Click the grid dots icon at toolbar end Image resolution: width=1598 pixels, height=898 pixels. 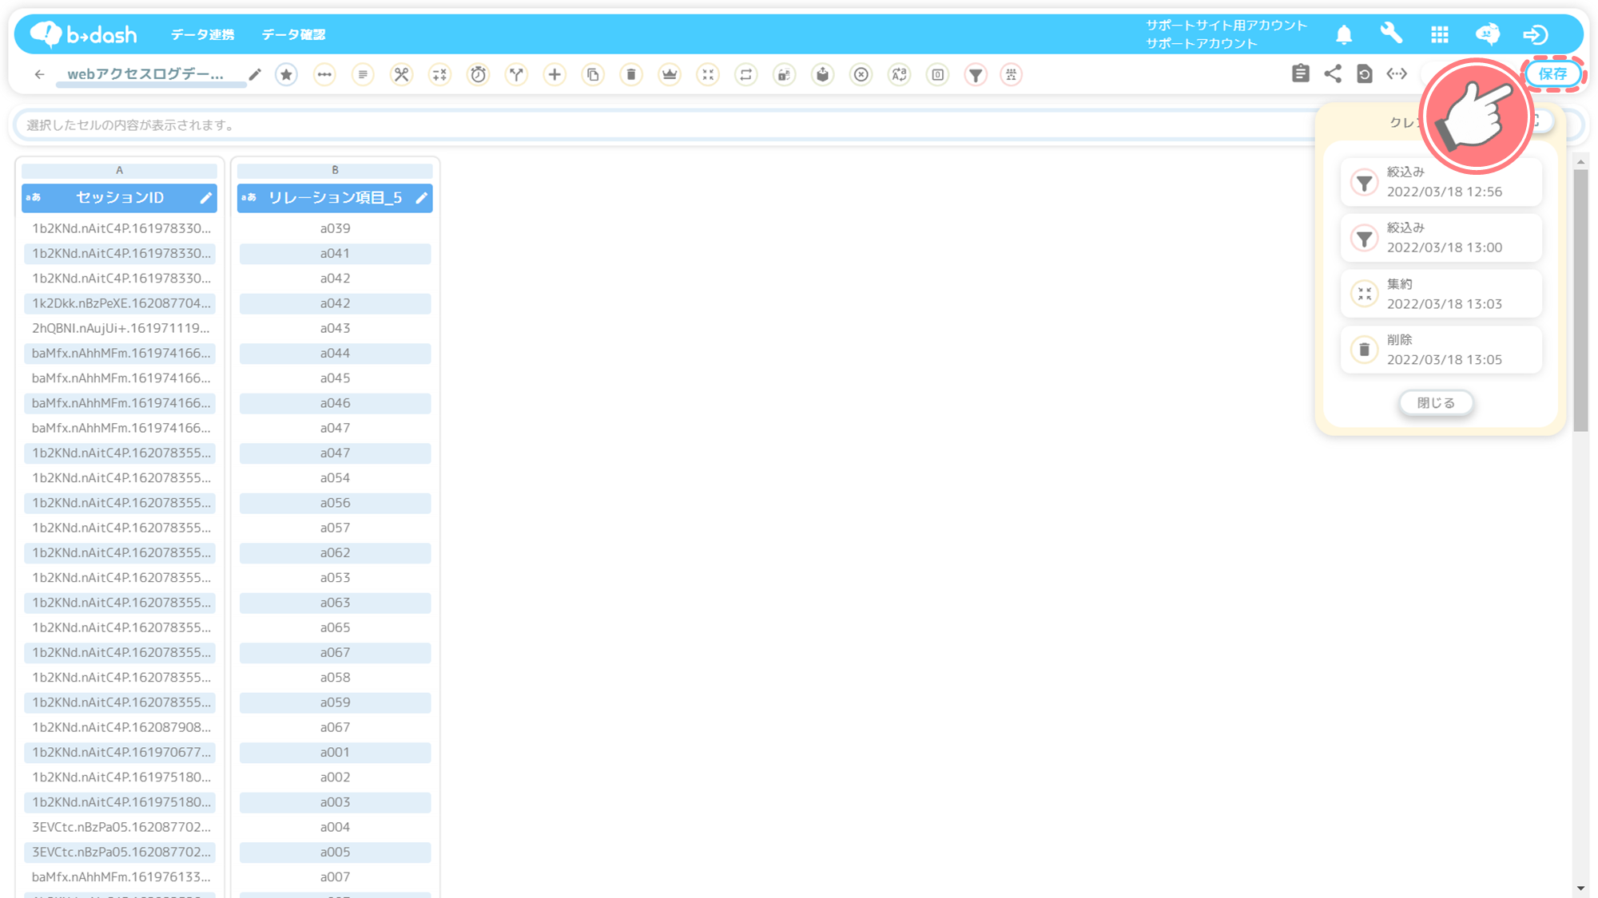tap(1012, 74)
